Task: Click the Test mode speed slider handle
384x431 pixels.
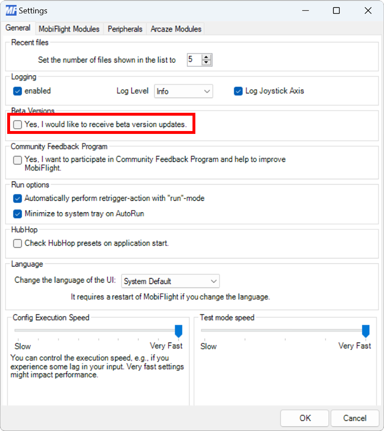Action: pyautogui.click(x=366, y=330)
